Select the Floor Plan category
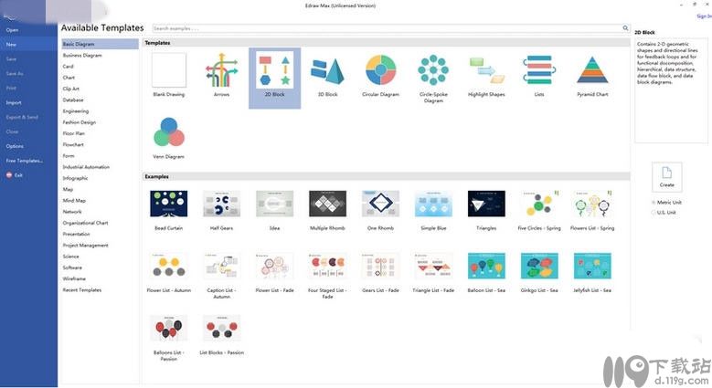712x388 pixels. point(74,133)
